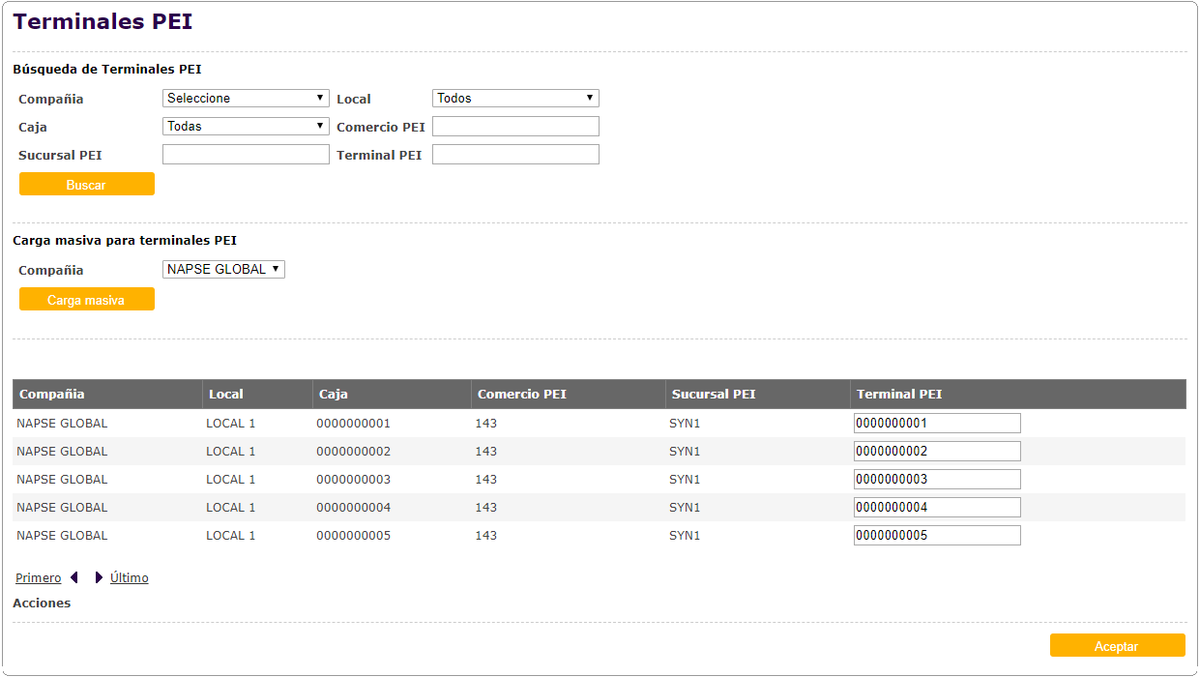Go to the Último page link

pyautogui.click(x=130, y=578)
